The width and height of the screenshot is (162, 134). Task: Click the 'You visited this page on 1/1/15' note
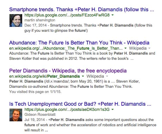point(35,92)
